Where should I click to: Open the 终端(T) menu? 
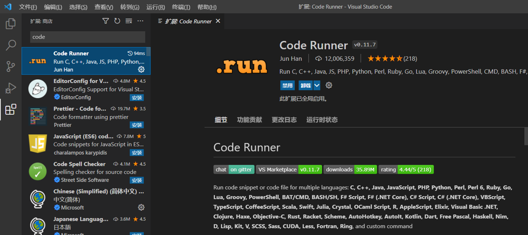[x=181, y=7]
